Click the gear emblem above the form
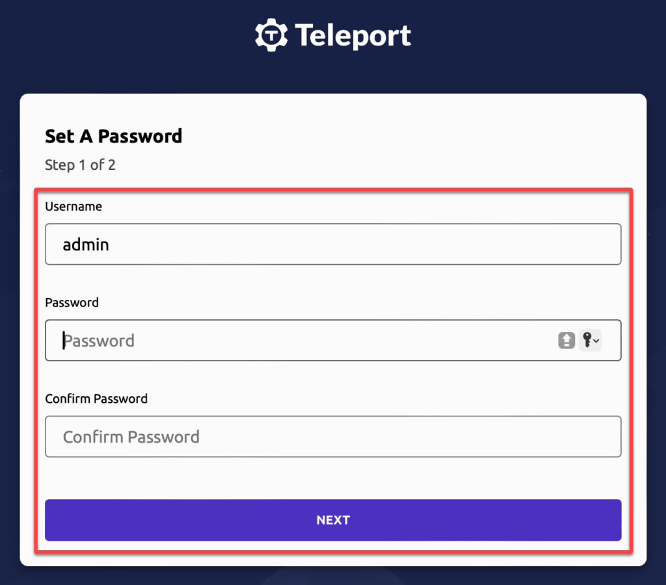Viewport: 666px width, 585px height. click(x=271, y=35)
